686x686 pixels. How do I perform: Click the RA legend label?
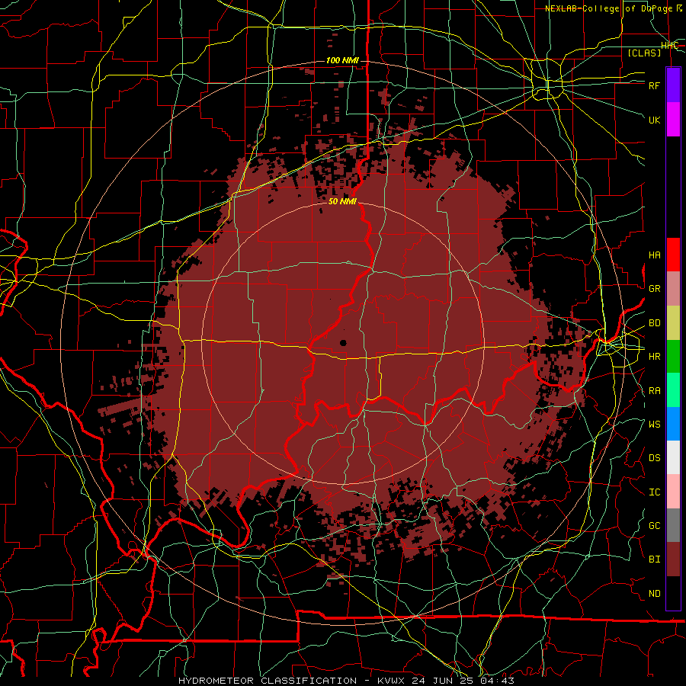(x=655, y=391)
